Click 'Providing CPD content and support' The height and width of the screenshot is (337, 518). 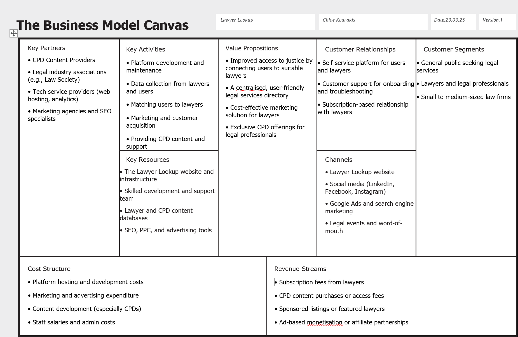click(165, 143)
